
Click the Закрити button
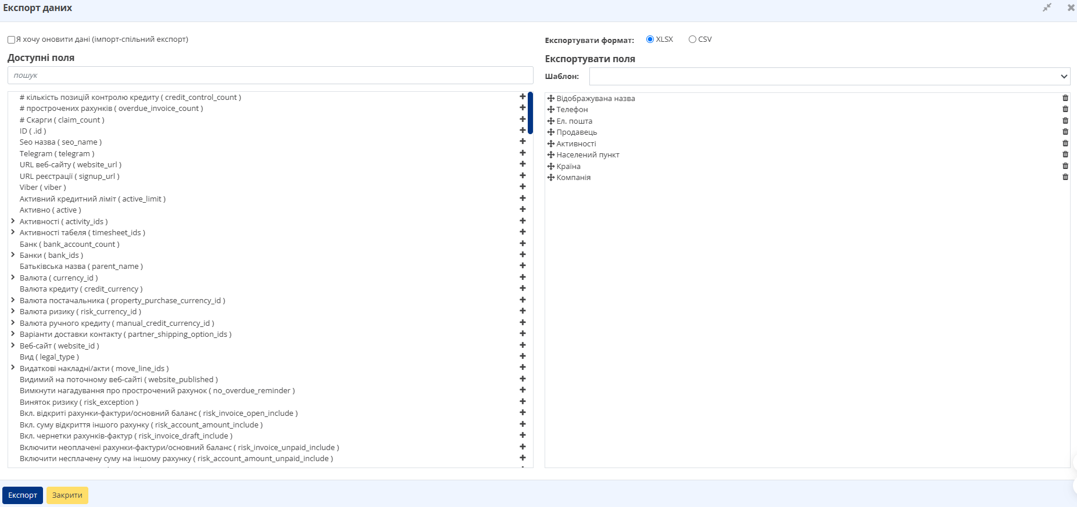(x=67, y=495)
